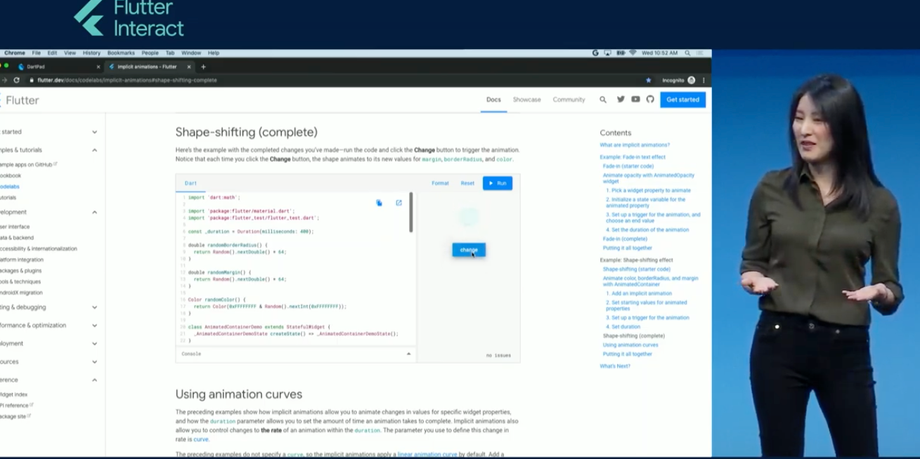Viewport: 920px width, 459px height.
Task: Click the Reset button
Action: click(467, 183)
